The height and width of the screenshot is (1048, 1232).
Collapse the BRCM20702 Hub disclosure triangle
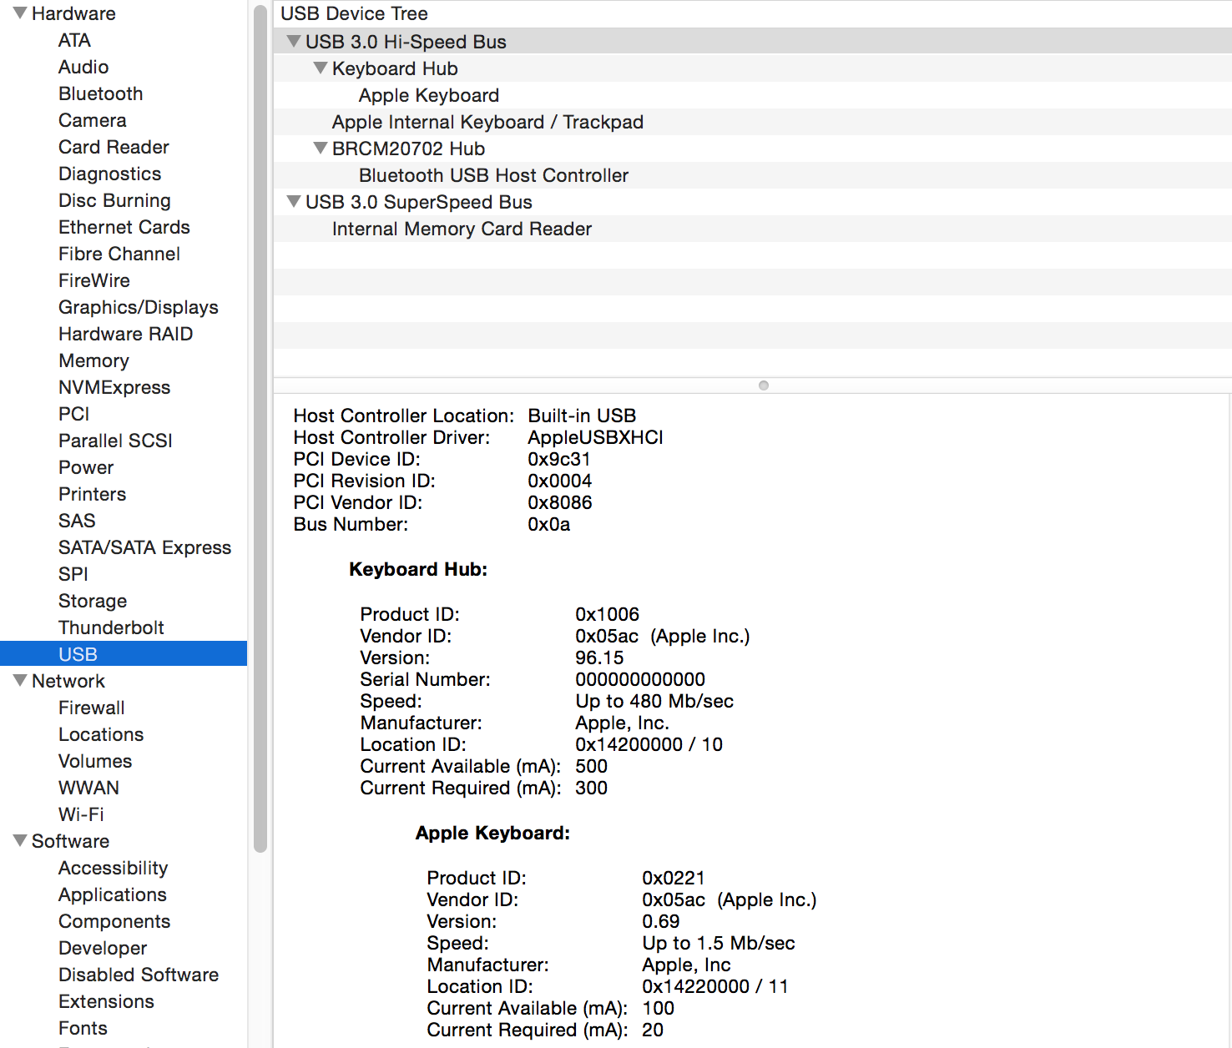click(321, 148)
